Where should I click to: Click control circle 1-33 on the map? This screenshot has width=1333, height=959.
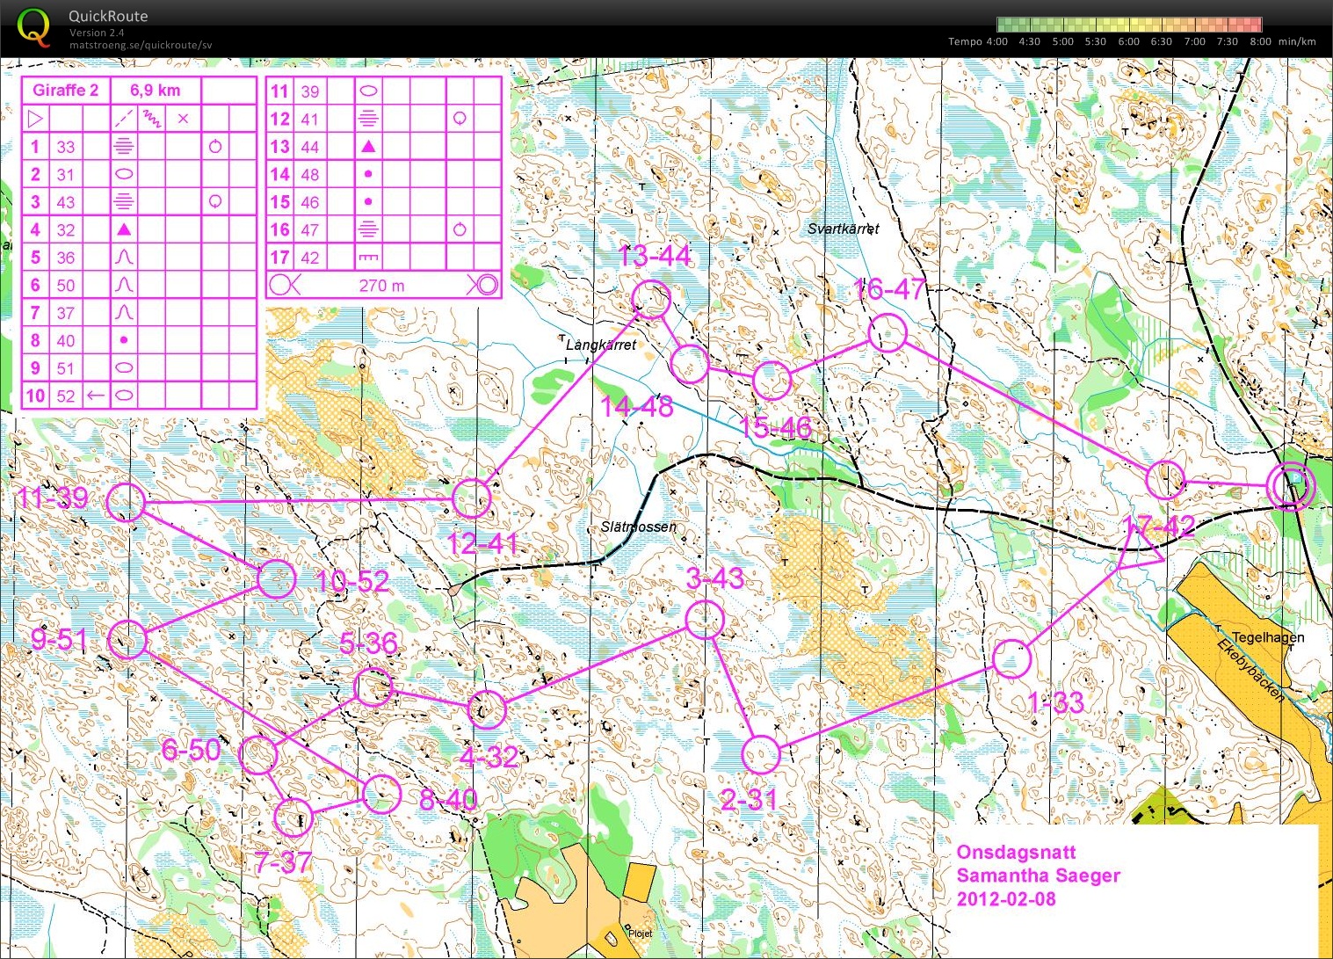click(1011, 658)
